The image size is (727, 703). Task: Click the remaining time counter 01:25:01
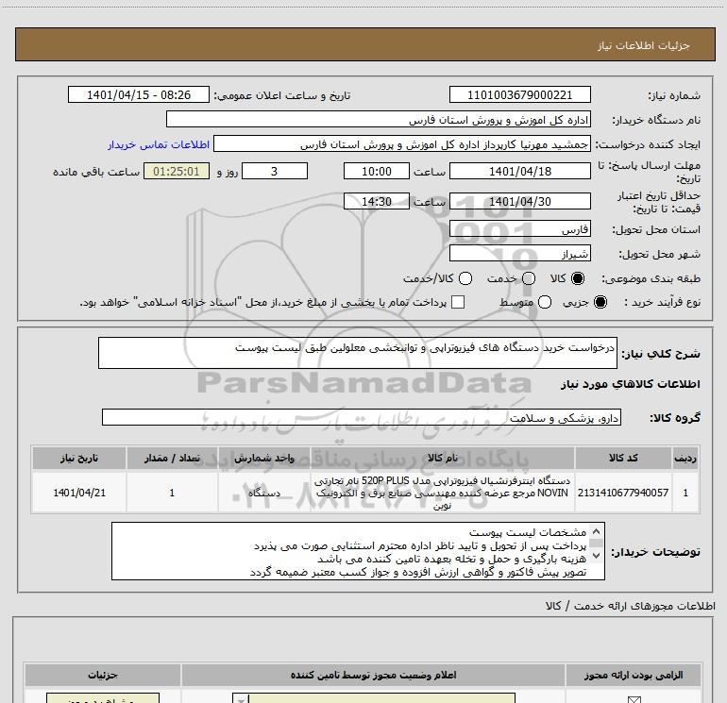click(x=177, y=171)
